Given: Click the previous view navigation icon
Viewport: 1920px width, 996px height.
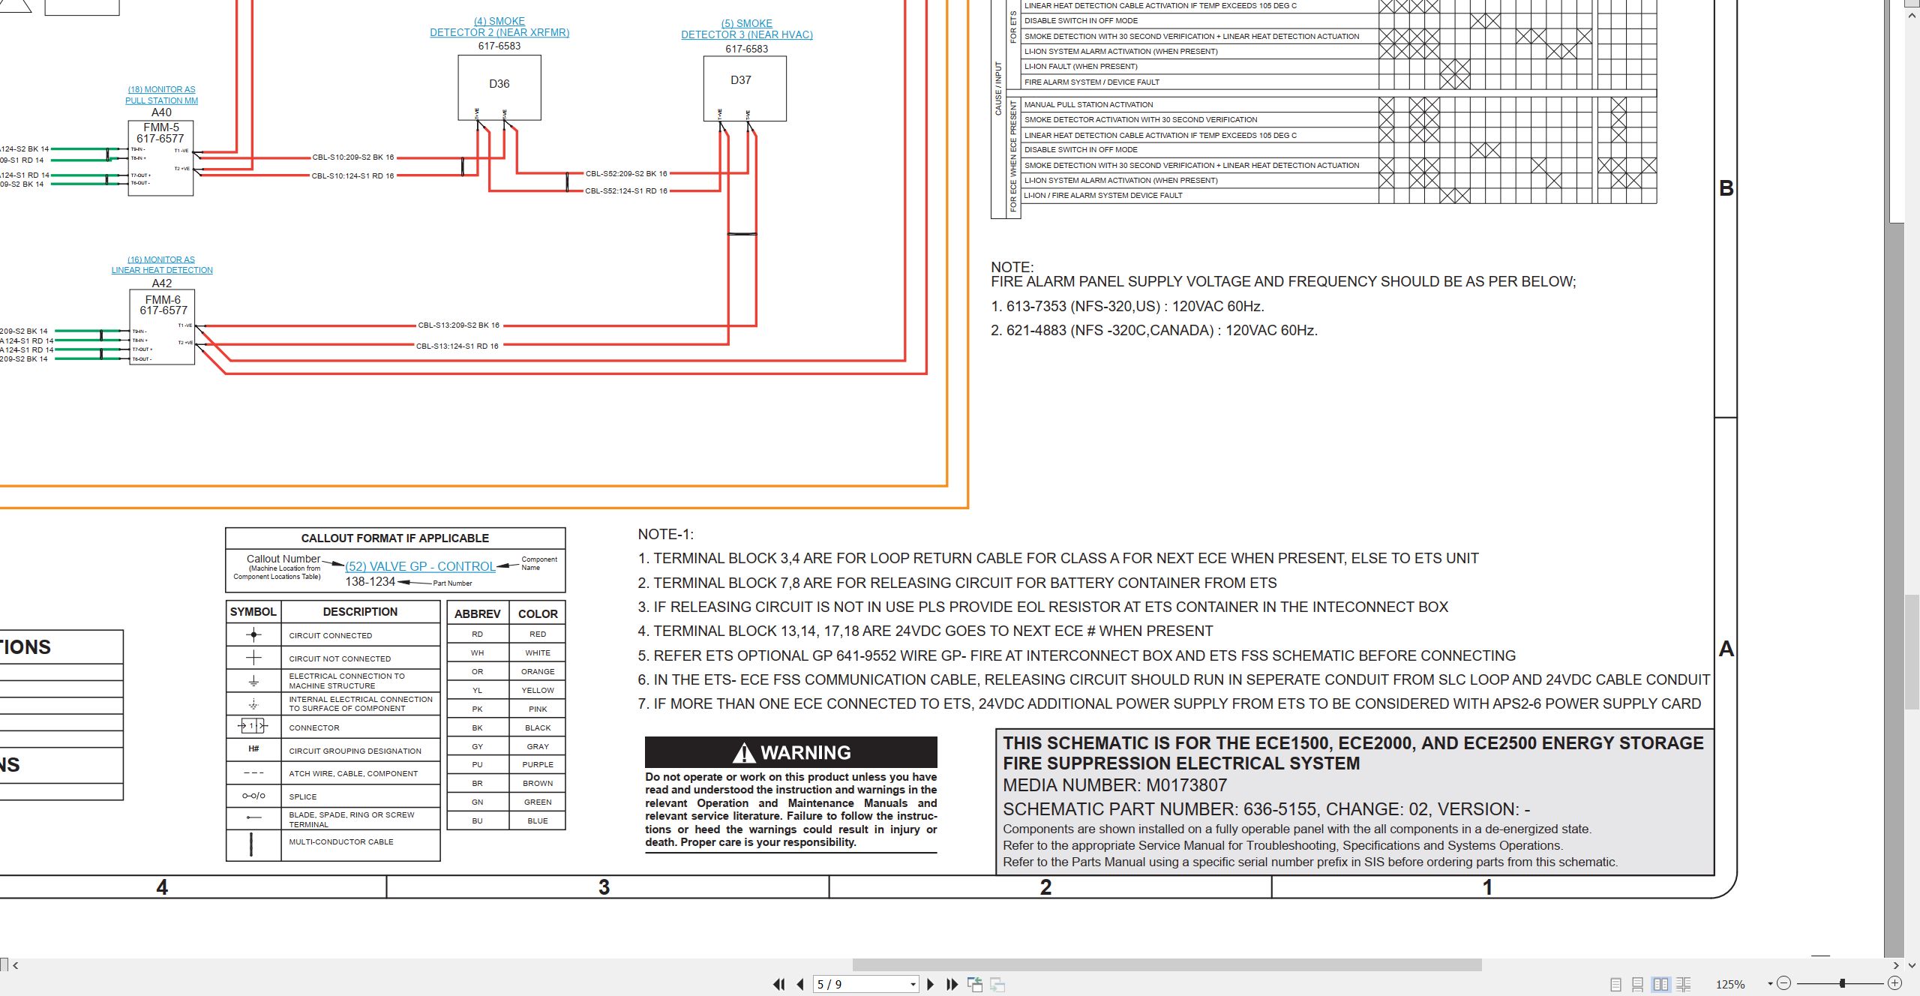Looking at the screenshot, I should tap(975, 984).
